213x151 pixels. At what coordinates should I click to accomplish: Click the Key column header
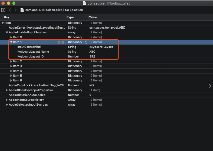(7, 17)
